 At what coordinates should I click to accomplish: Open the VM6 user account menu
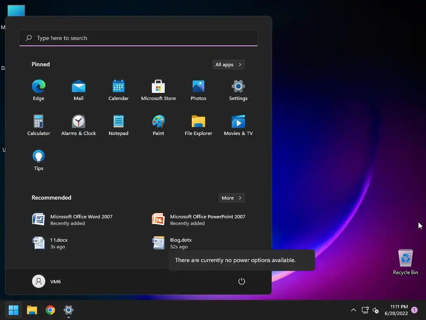click(x=47, y=281)
